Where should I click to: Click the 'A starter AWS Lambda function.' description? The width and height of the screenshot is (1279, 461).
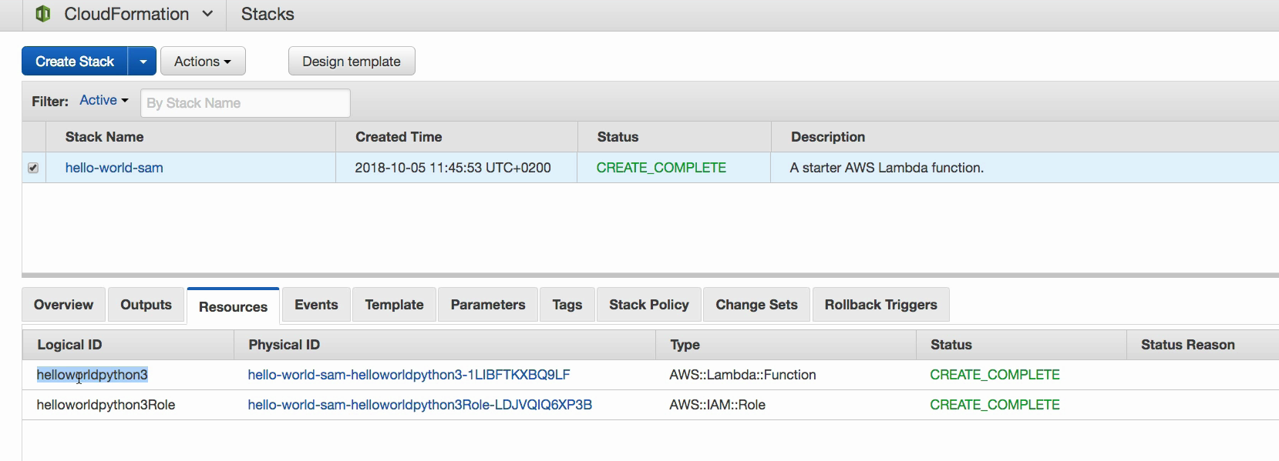[x=887, y=168]
